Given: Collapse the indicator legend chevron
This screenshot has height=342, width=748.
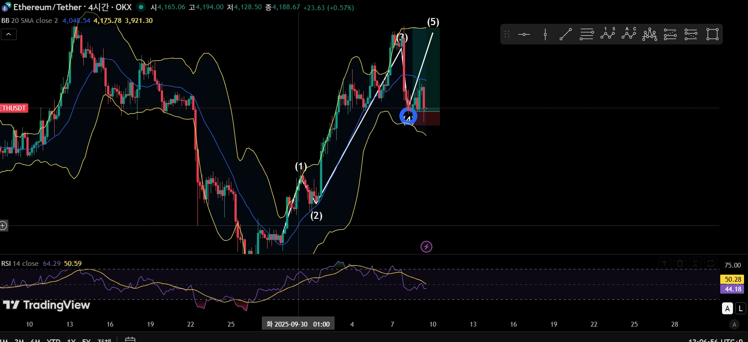Looking at the screenshot, I should [9, 34].
